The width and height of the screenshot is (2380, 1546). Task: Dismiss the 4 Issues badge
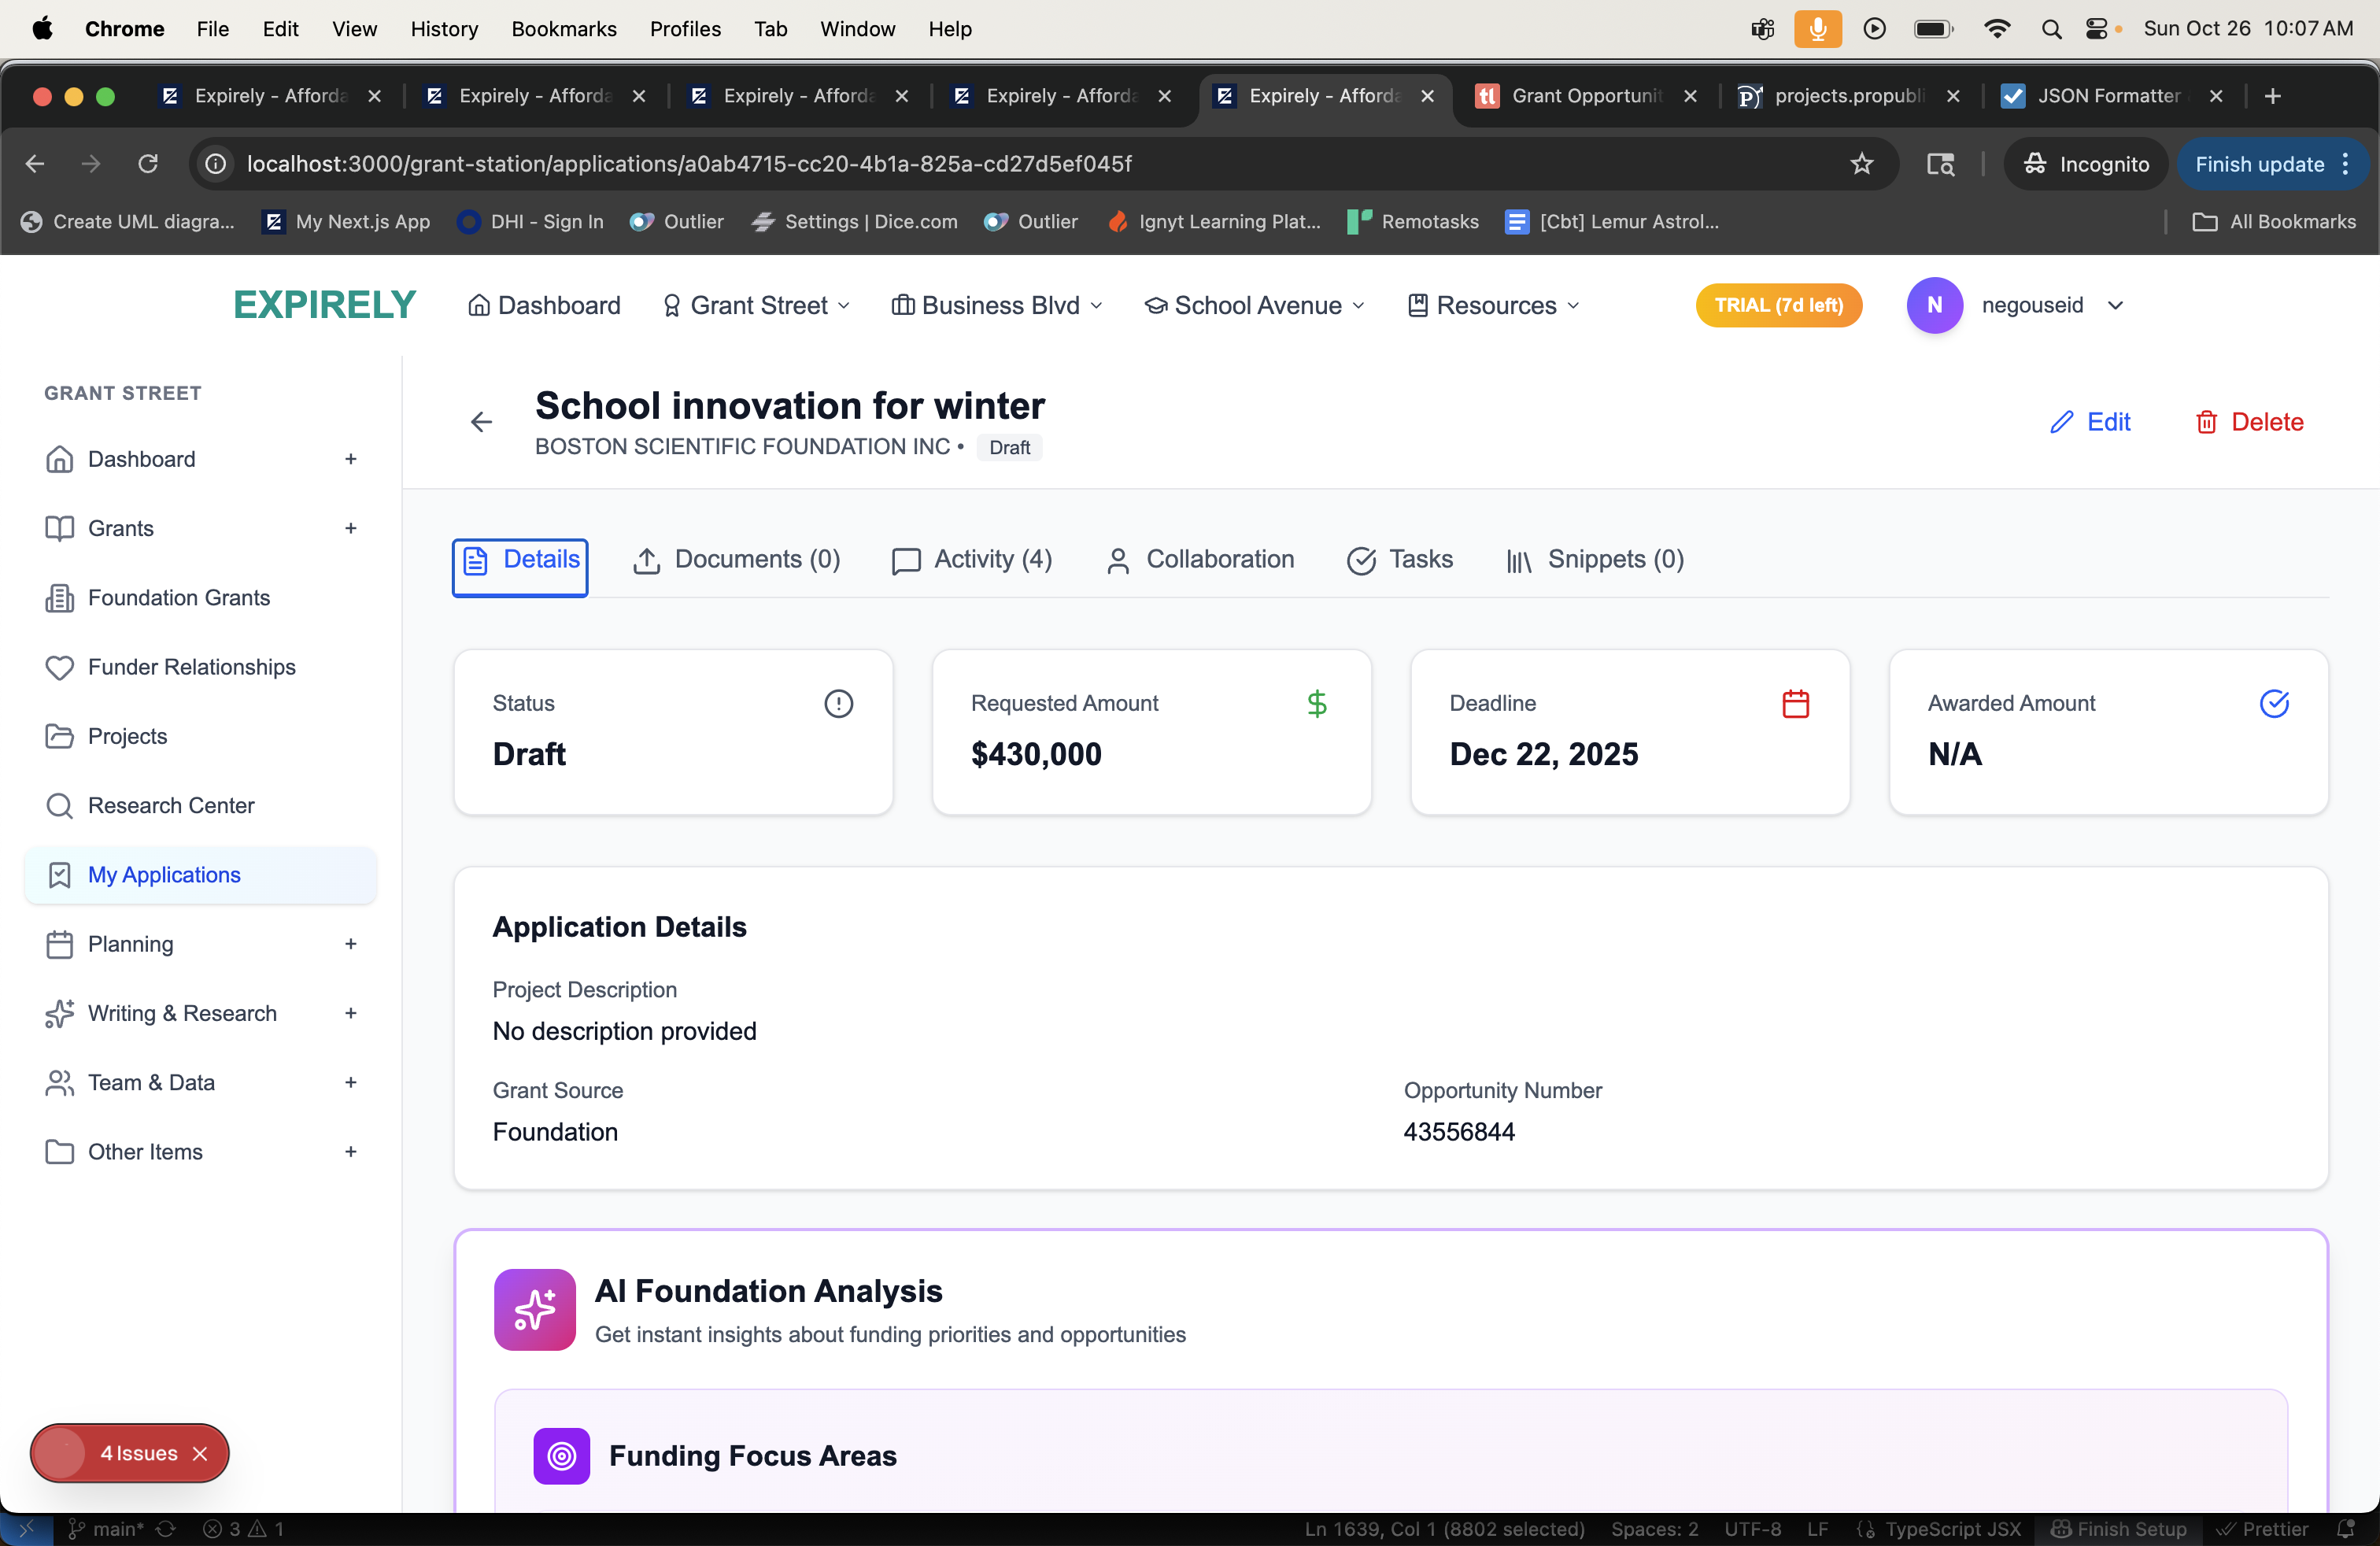200,1453
